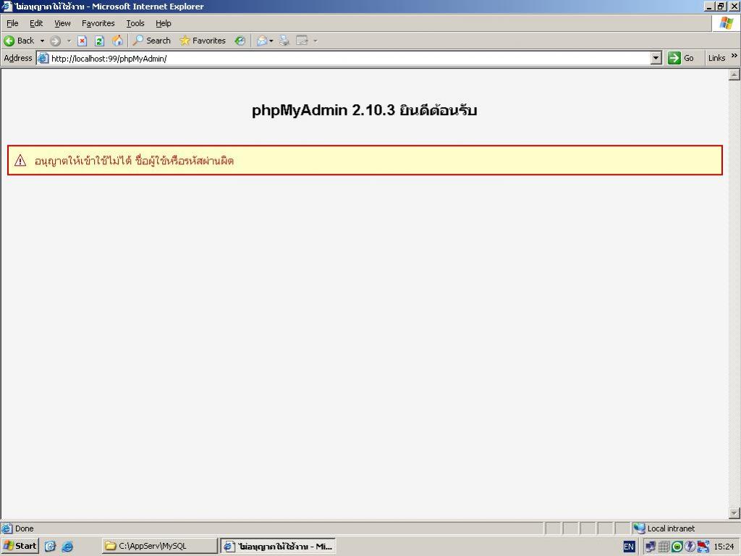Open the Favorites menu in the menu bar

[x=98, y=23]
